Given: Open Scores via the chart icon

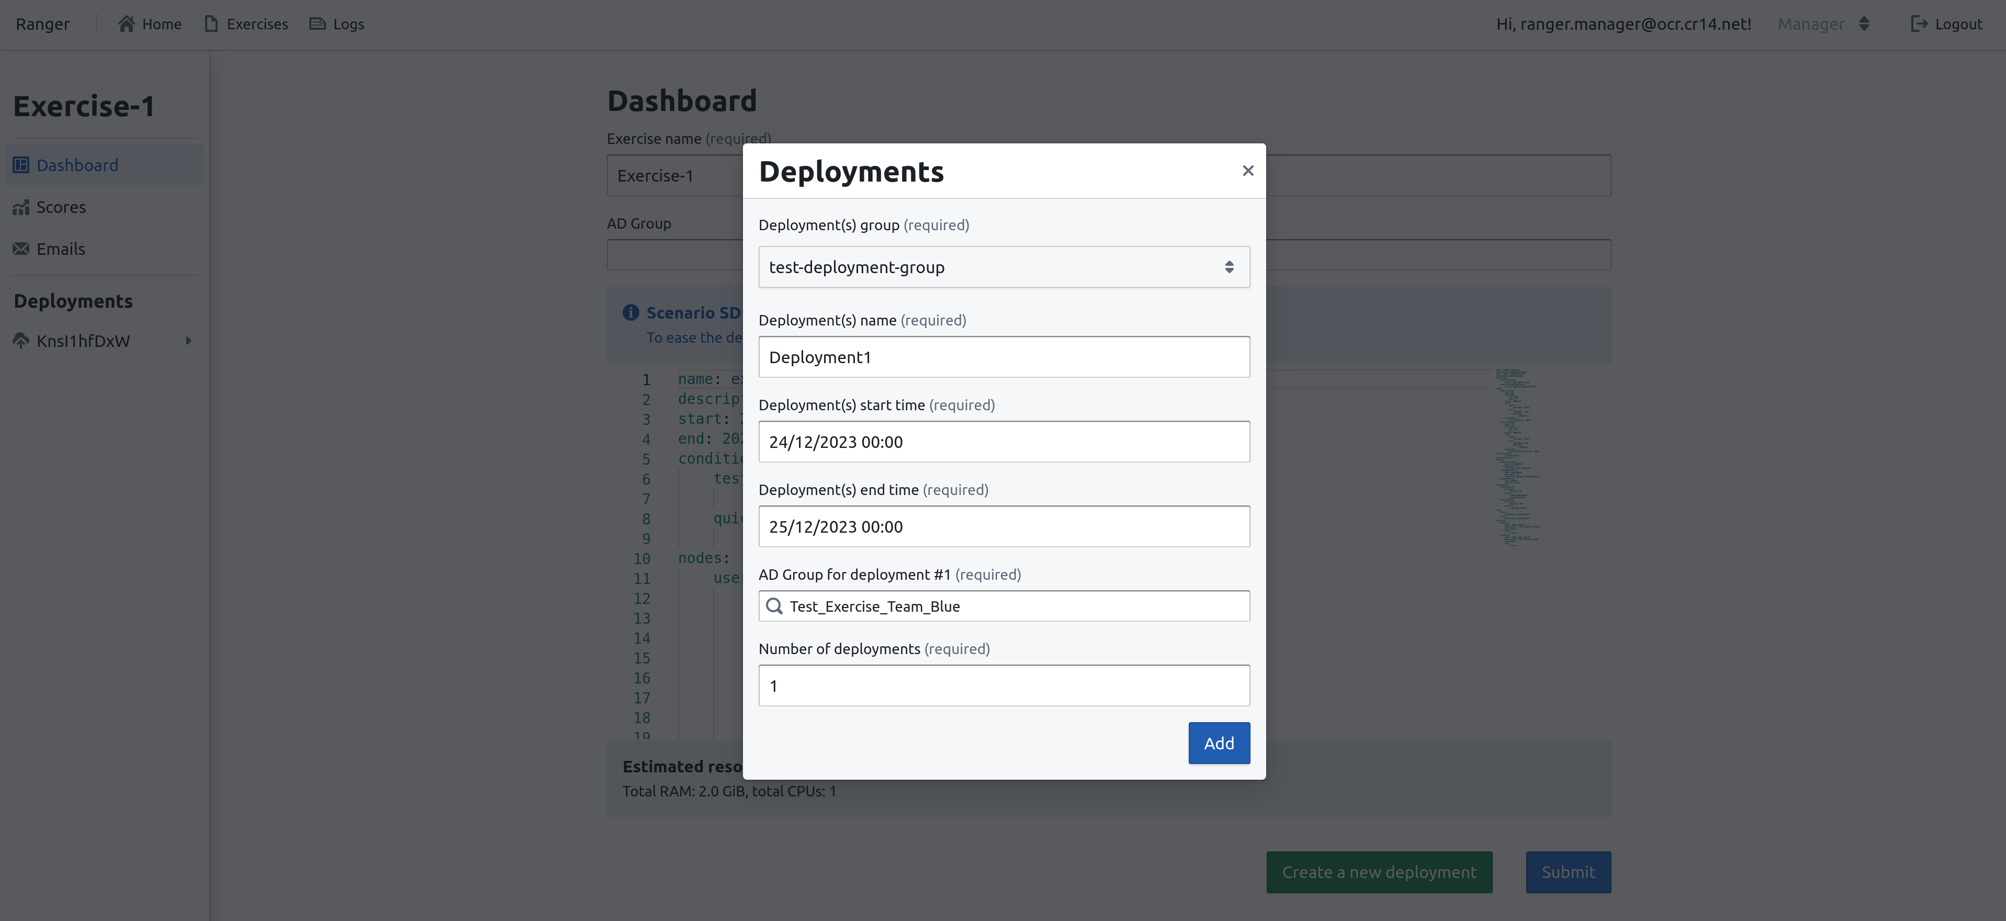Looking at the screenshot, I should tap(22, 206).
